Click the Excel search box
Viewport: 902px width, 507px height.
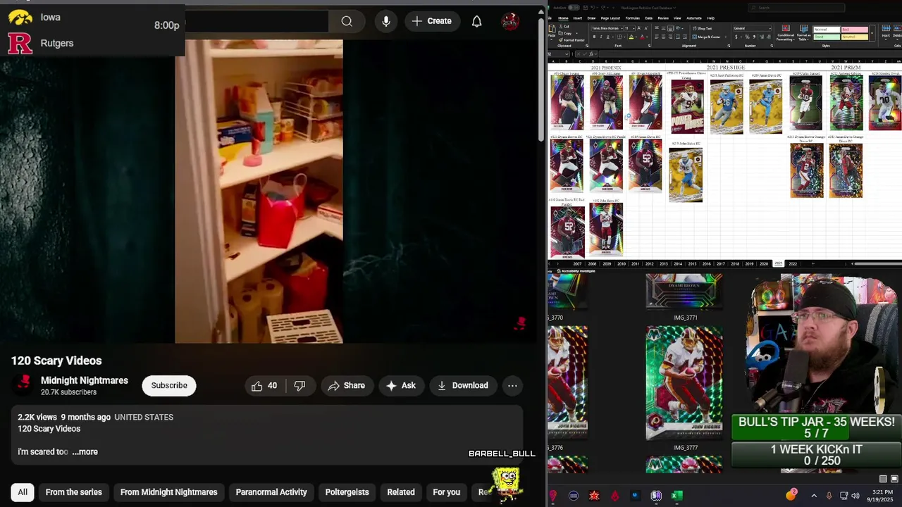[796, 8]
